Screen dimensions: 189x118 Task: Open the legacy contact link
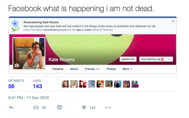coord(84,30)
